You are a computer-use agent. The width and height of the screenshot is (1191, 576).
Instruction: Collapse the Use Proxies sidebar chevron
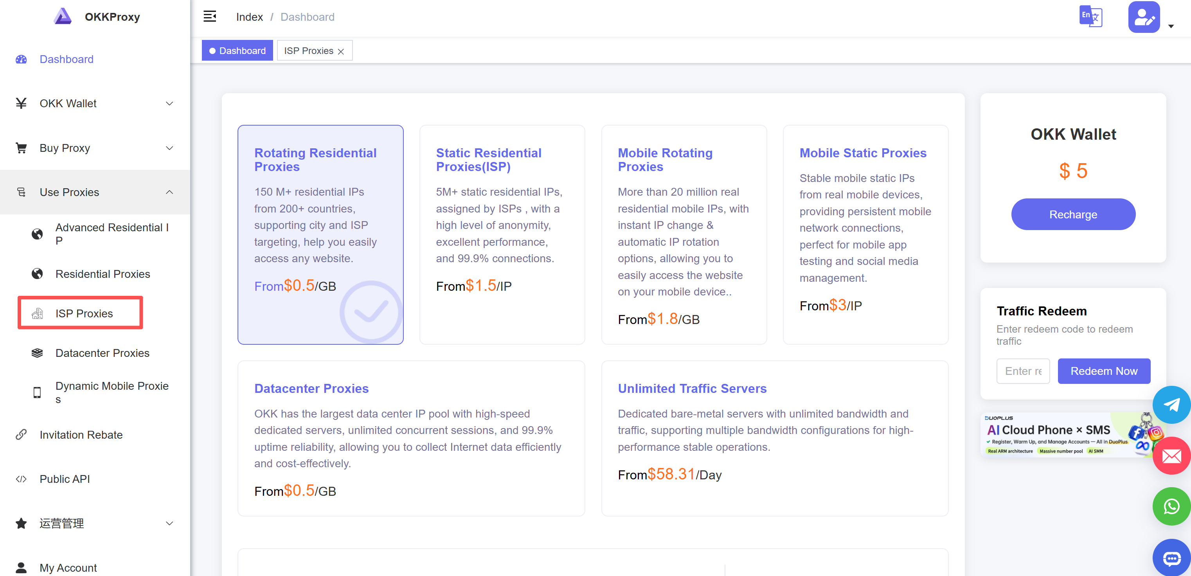tap(170, 192)
